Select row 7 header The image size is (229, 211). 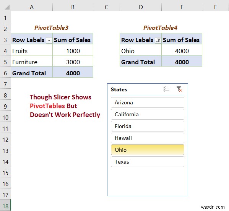point(5,84)
